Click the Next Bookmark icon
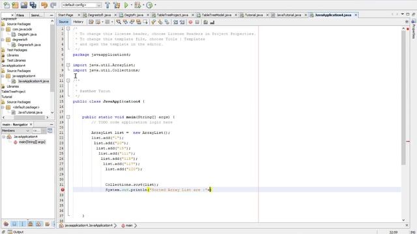 [160, 22]
